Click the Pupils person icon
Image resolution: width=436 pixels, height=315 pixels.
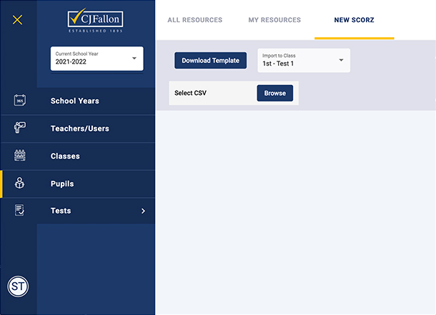click(x=19, y=184)
